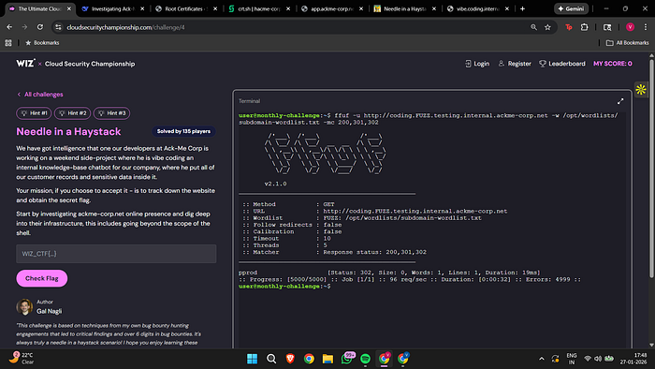The height and width of the screenshot is (369, 655).
Task: Open the Leaderboard
Action: [x=562, y=64]
